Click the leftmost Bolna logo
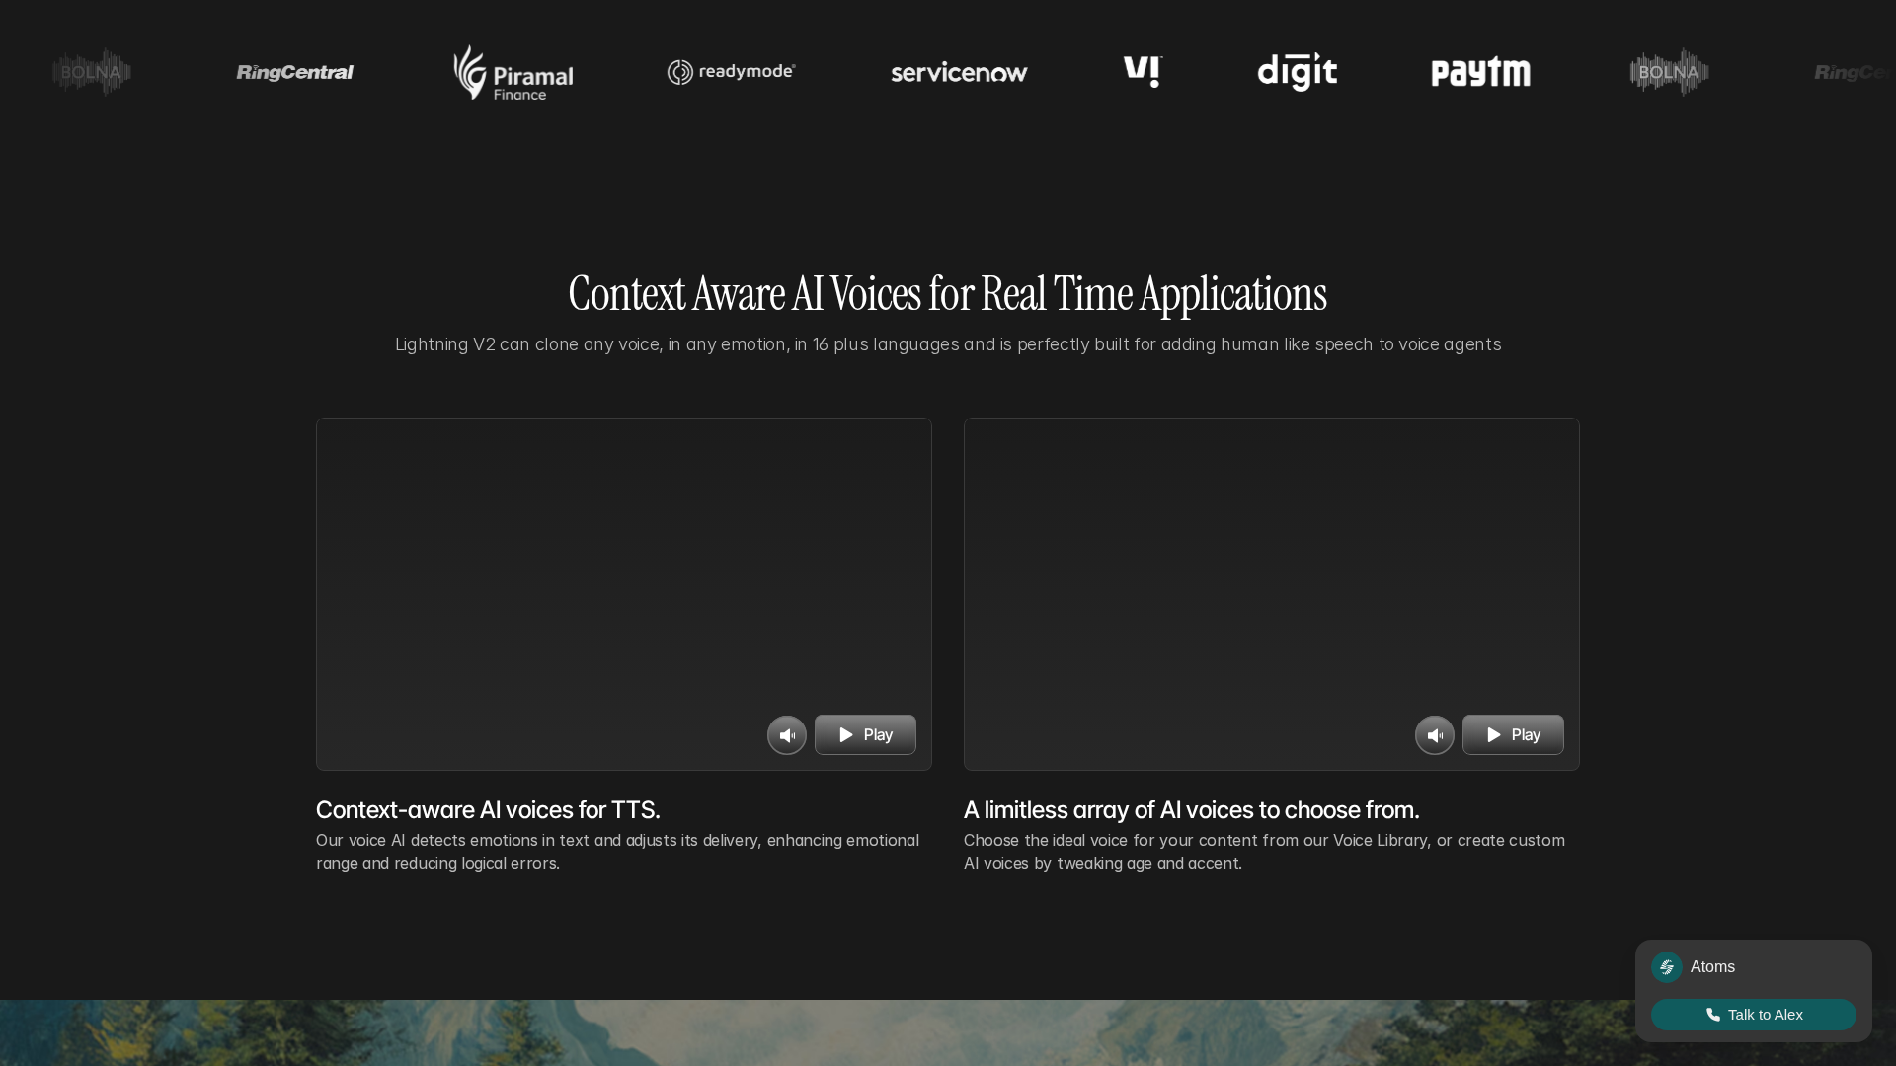The width and height of the screenshot is (1896, 1066). click(x=92, y=72)
